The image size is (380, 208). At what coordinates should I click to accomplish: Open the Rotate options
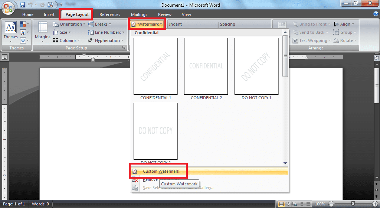click(345, 40)
